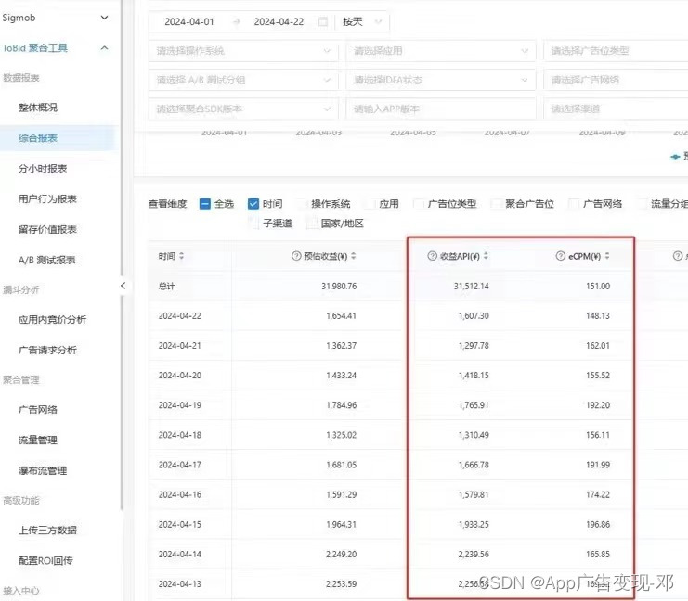Image resolution: width=688 pixels, height=601 pixels.
Task: Expand the Sigmob sidebar section
Action: [104, 18]
